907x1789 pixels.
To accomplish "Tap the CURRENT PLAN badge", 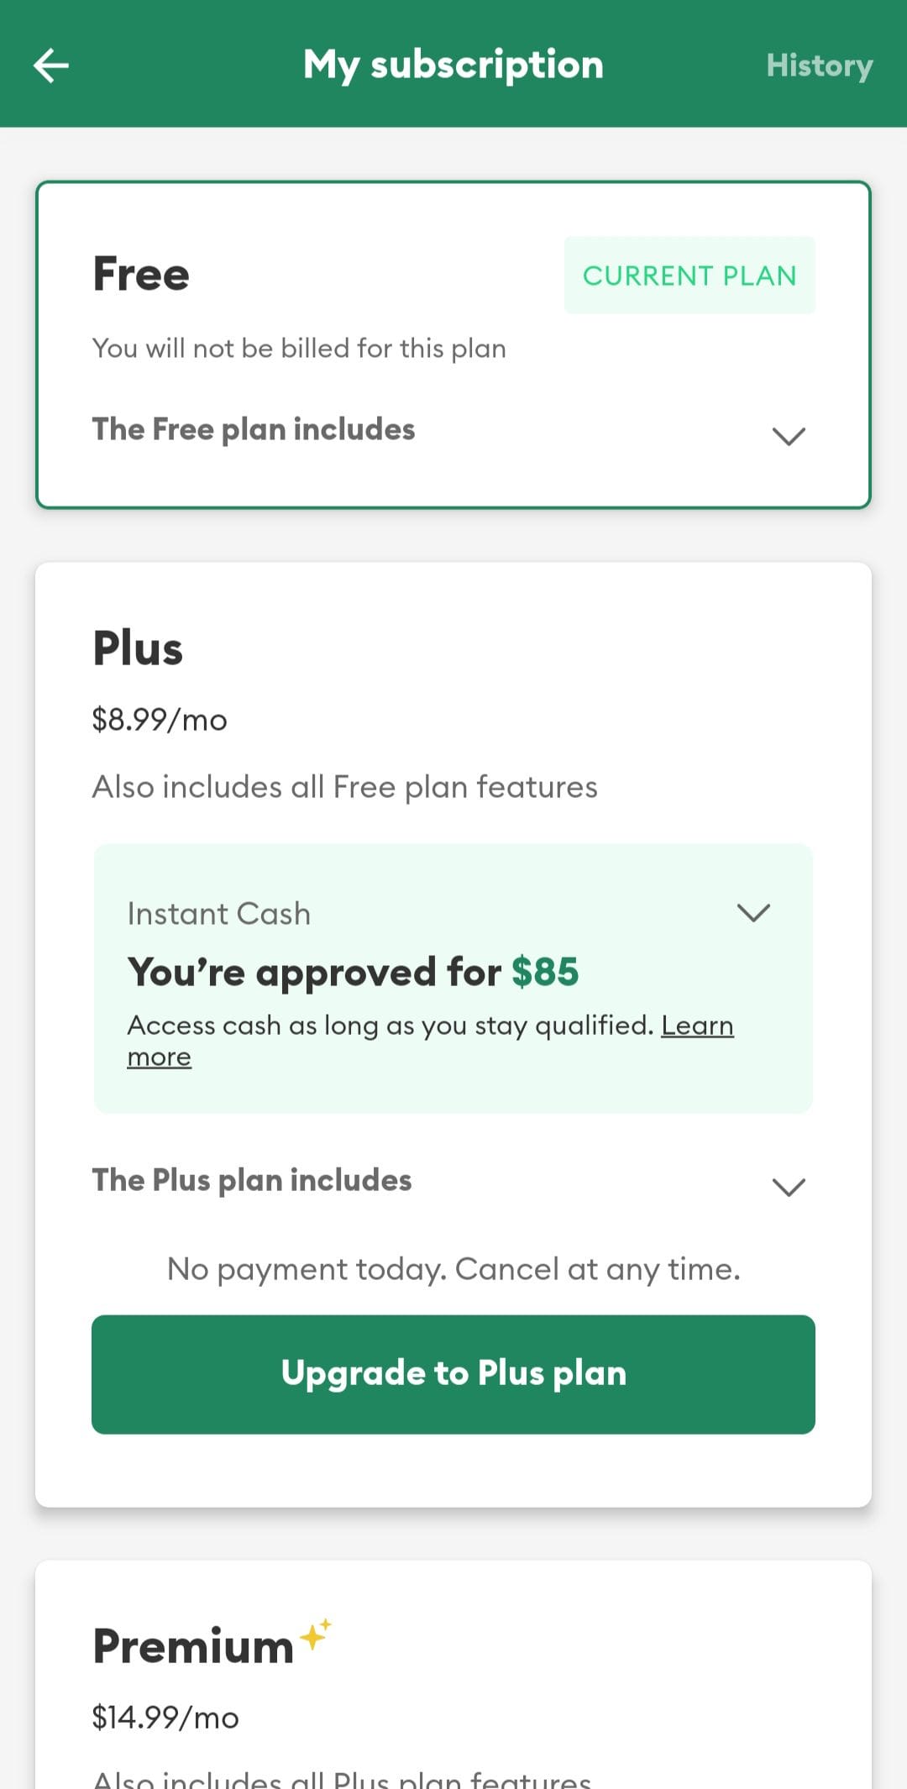I will pyautogui.click(x=689, y=275).
